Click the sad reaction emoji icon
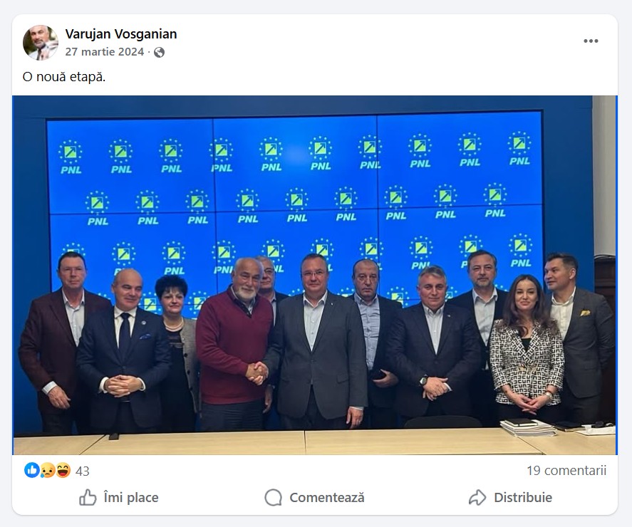 click(48, 470)
